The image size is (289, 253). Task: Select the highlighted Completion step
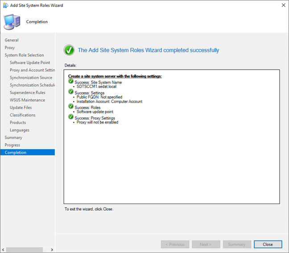28,152
